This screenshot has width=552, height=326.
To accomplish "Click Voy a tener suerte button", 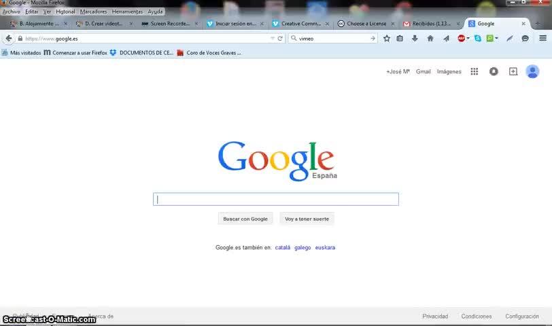I will (307, 219).
